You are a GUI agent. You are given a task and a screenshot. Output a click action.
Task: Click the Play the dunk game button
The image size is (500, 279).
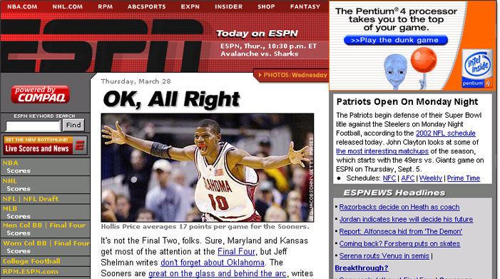[x=395, y=40]
